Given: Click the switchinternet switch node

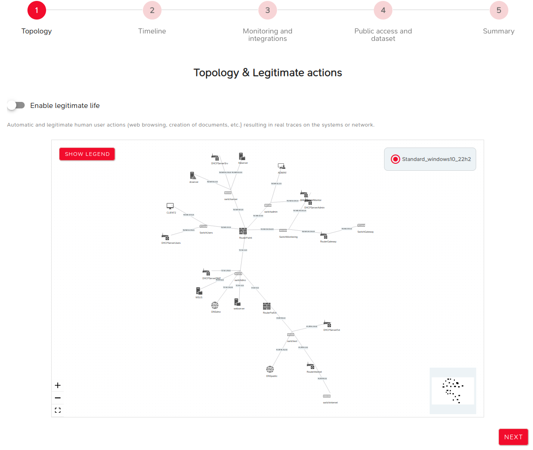Looking at the screenshot, I should pyautogui.click(x=327, y=396).
